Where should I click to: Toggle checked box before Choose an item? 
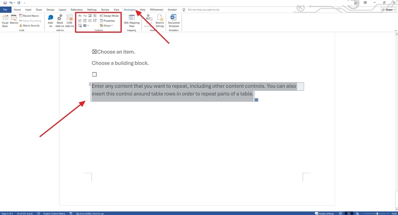pyautogui.click(x=94, y=52)
